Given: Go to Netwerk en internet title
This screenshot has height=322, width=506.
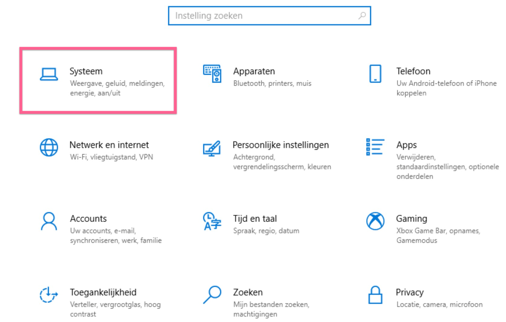Looking at the screenshot, I should coord(109,145).
